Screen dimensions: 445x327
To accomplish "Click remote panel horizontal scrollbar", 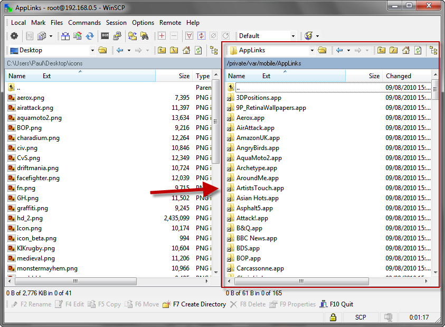I will click(x=301, y=281).
